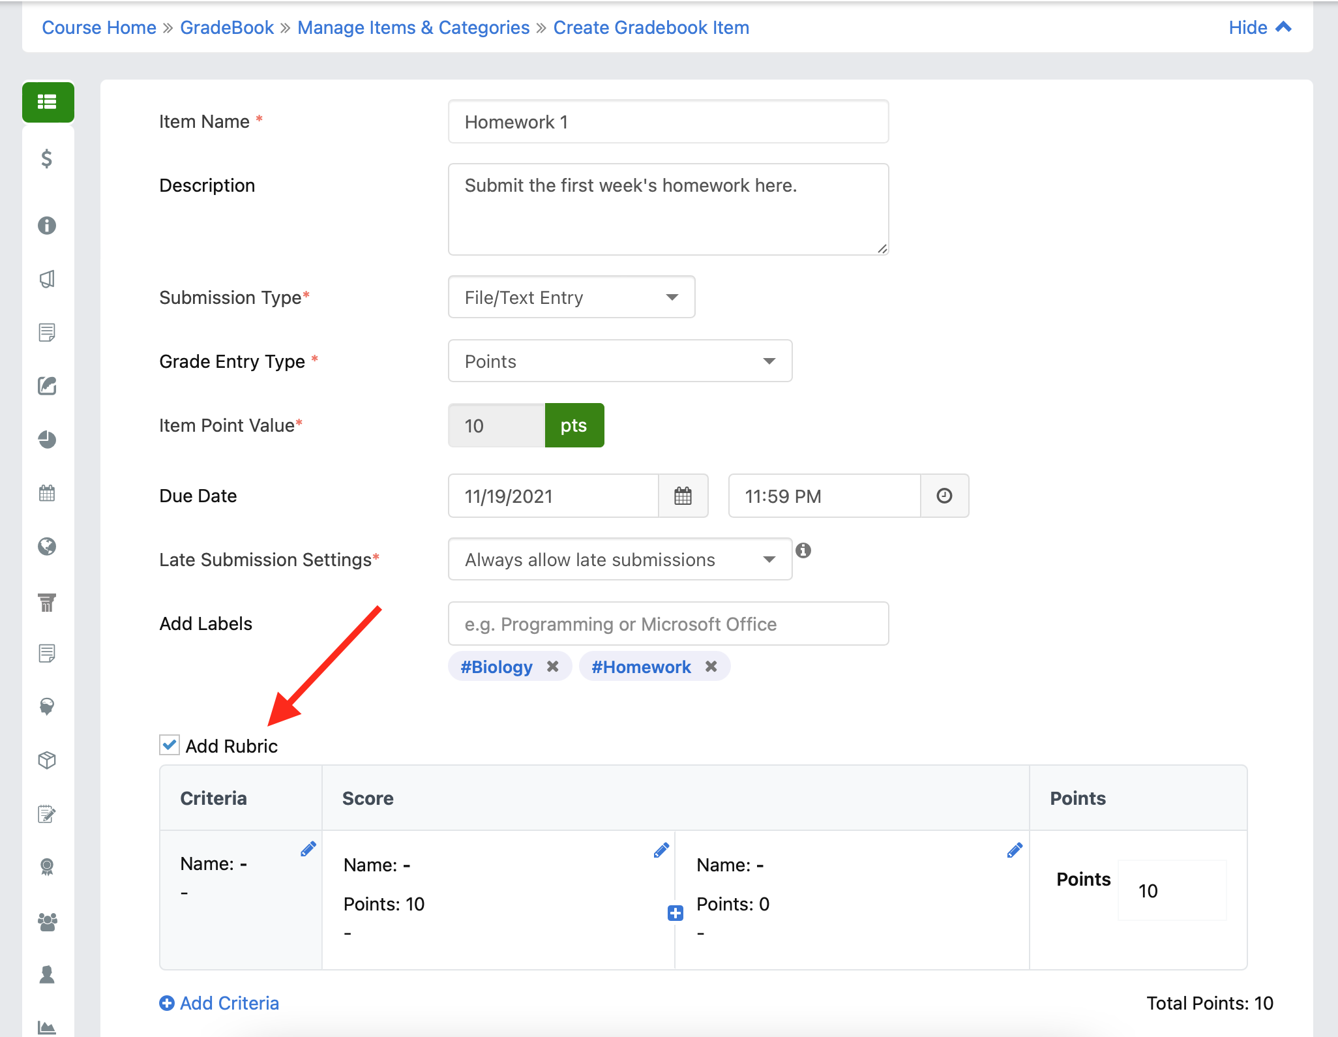Image resolution: width=1338 pixels, height=1037 pixels.
Task: Edit the Criteria name pencil icon
Action: click(308, 849)
